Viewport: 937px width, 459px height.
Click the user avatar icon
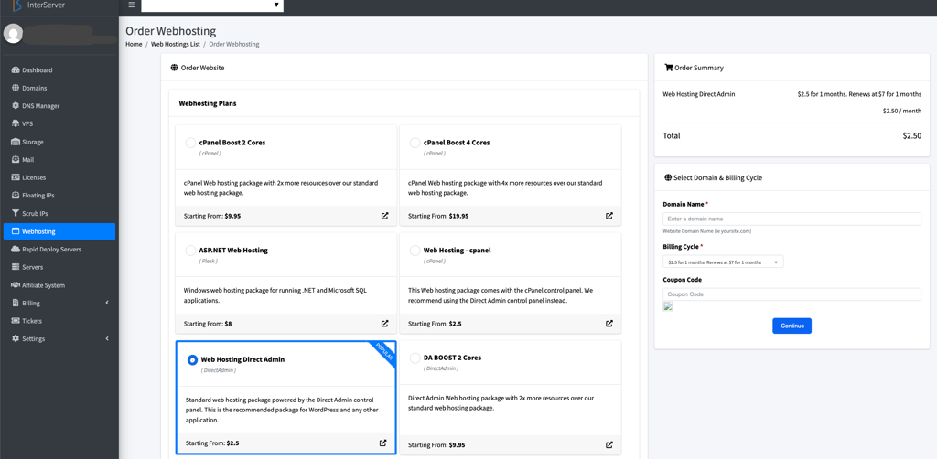pos(13,34)
